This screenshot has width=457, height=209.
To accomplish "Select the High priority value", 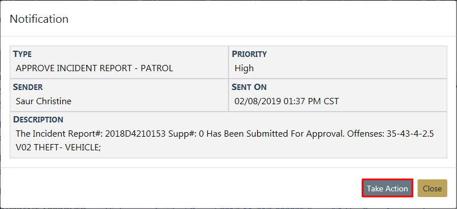I will click(244, 68).
